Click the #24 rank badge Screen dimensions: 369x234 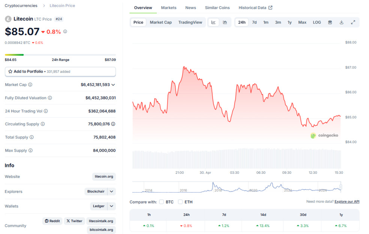click(x=59, y=19)
